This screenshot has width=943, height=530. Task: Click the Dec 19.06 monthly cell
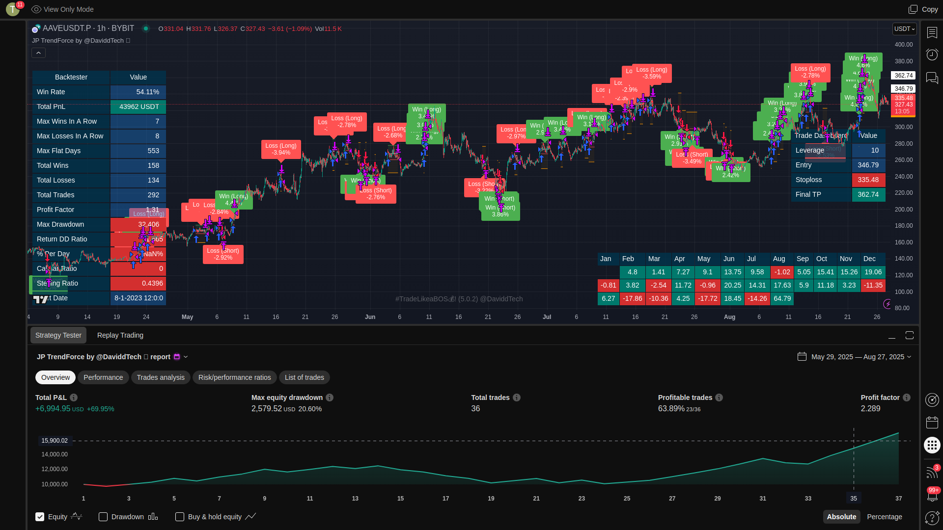[x=873, y=272]
